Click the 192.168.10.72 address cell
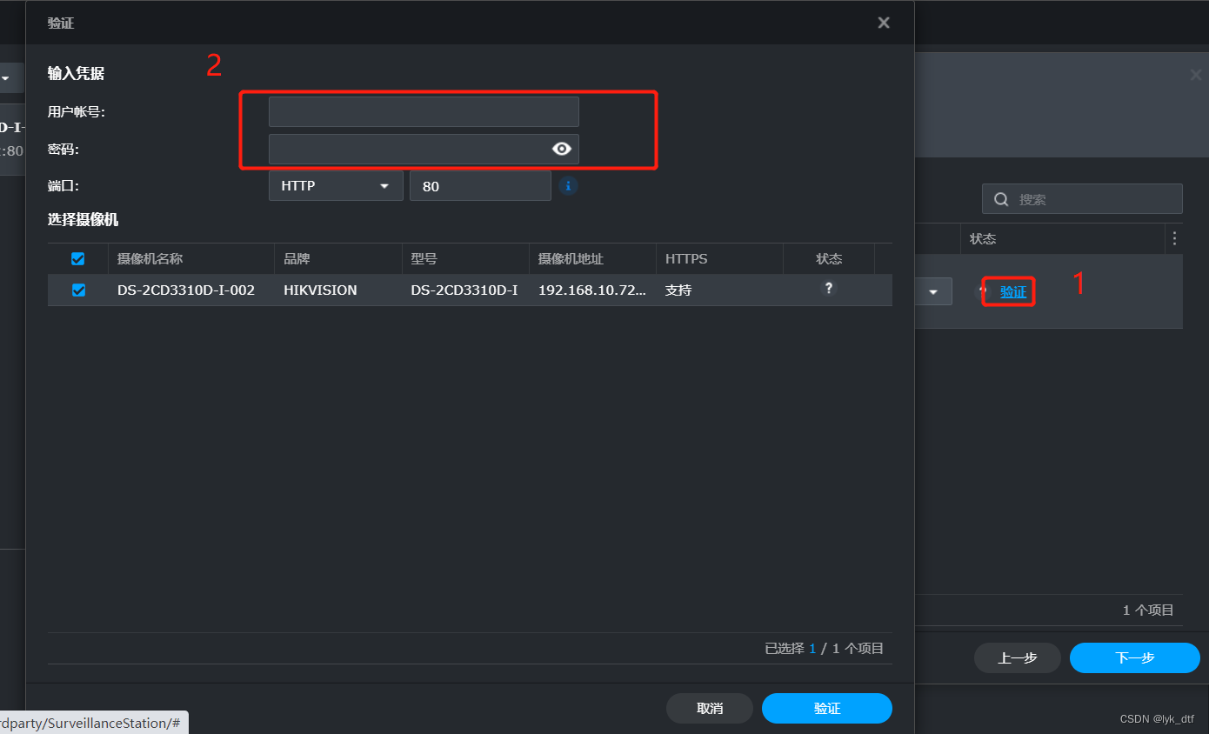Screen dimensions: 1209x734 click(592, 290)
